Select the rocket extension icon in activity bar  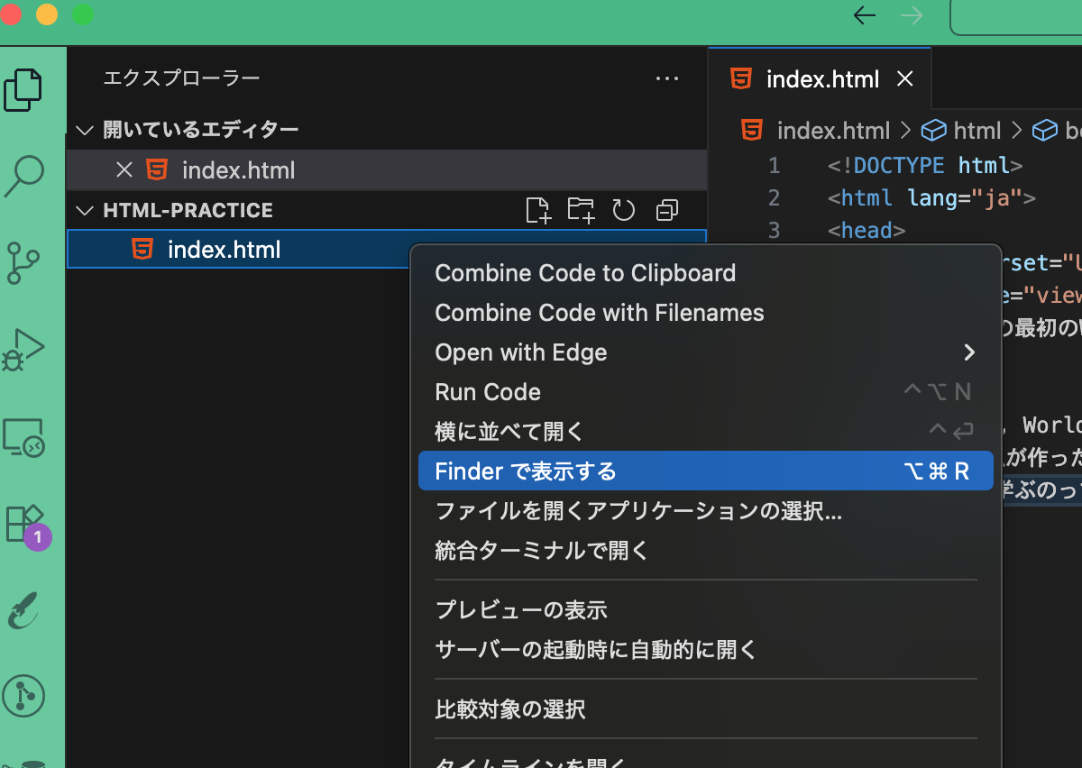[x=24, y=610]
